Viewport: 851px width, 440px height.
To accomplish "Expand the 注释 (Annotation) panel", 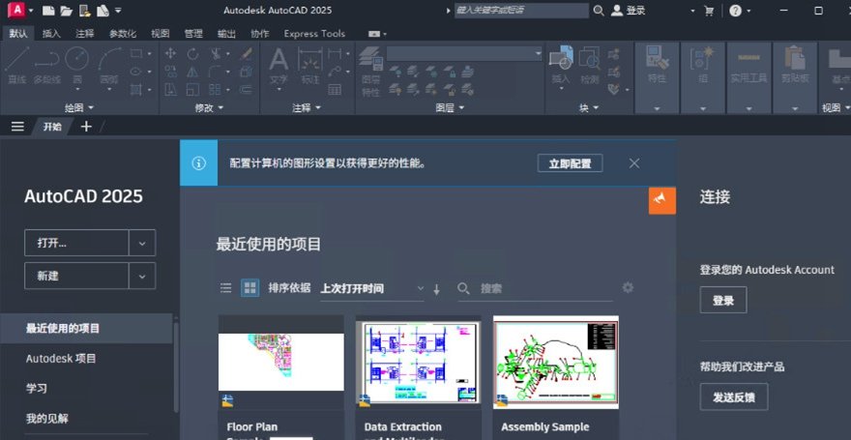I will [307, 108].
